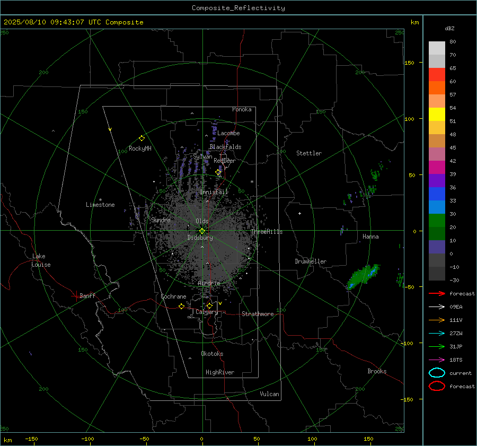Click the white 09EA arrow in legend
This screenshot has height=446, width=477.
click(437, 307)
